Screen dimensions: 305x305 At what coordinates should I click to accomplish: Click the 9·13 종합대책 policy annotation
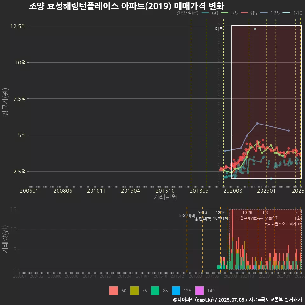point(202,215)
